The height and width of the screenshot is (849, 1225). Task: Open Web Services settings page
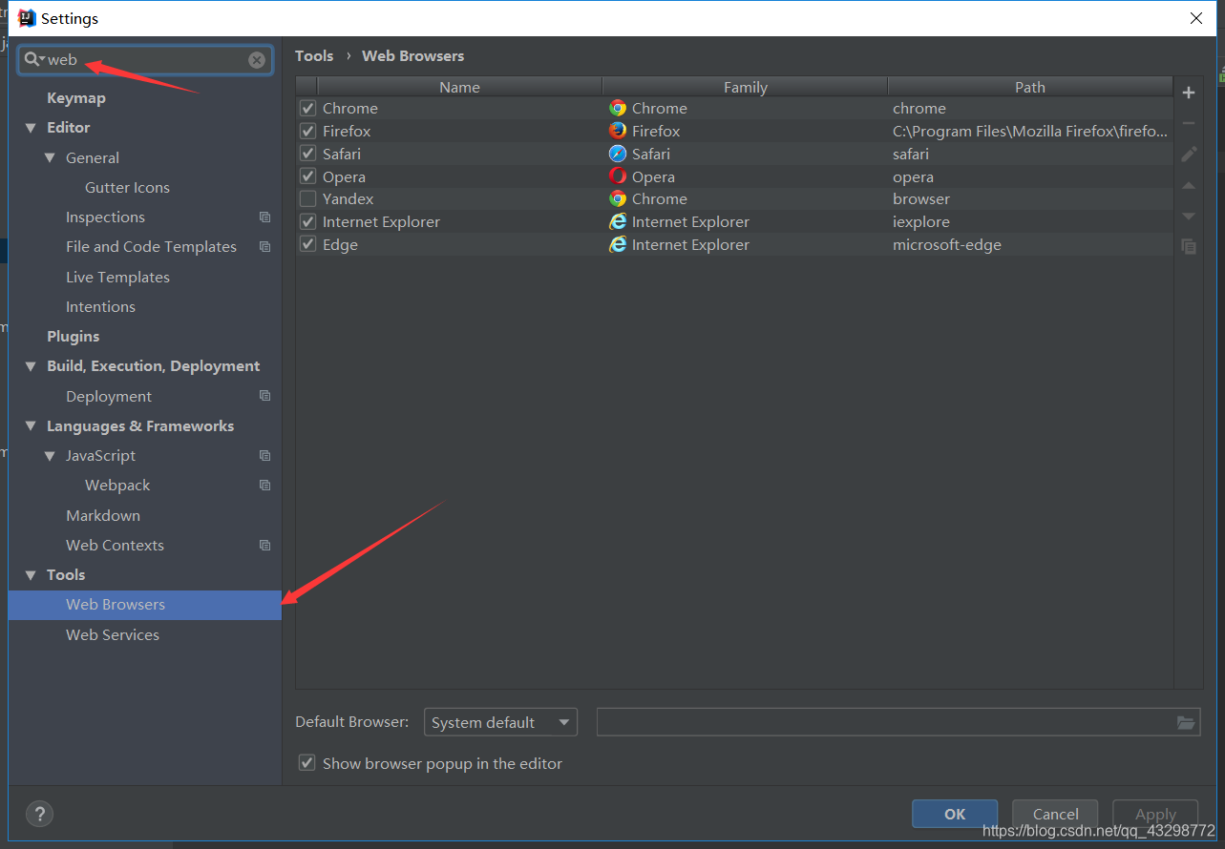[x=113, y=634]
